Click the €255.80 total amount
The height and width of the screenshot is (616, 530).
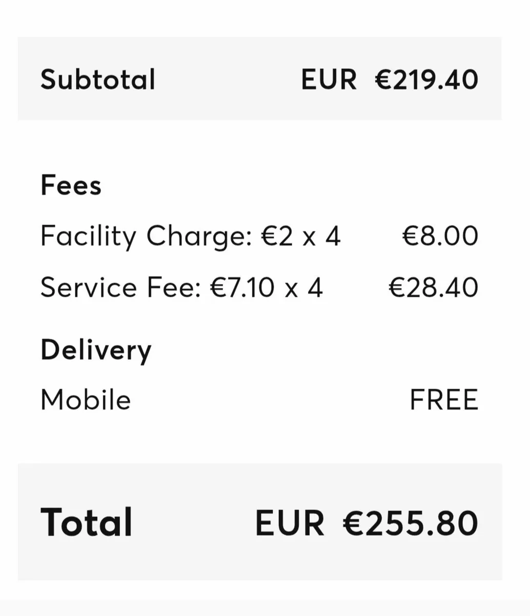click(x=410, y=523)
